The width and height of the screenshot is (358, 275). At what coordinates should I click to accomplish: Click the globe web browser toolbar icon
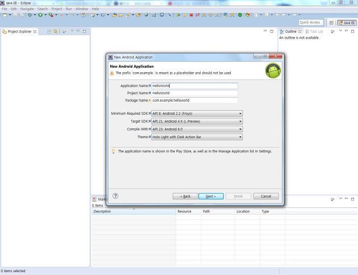(x=146, y=15)
